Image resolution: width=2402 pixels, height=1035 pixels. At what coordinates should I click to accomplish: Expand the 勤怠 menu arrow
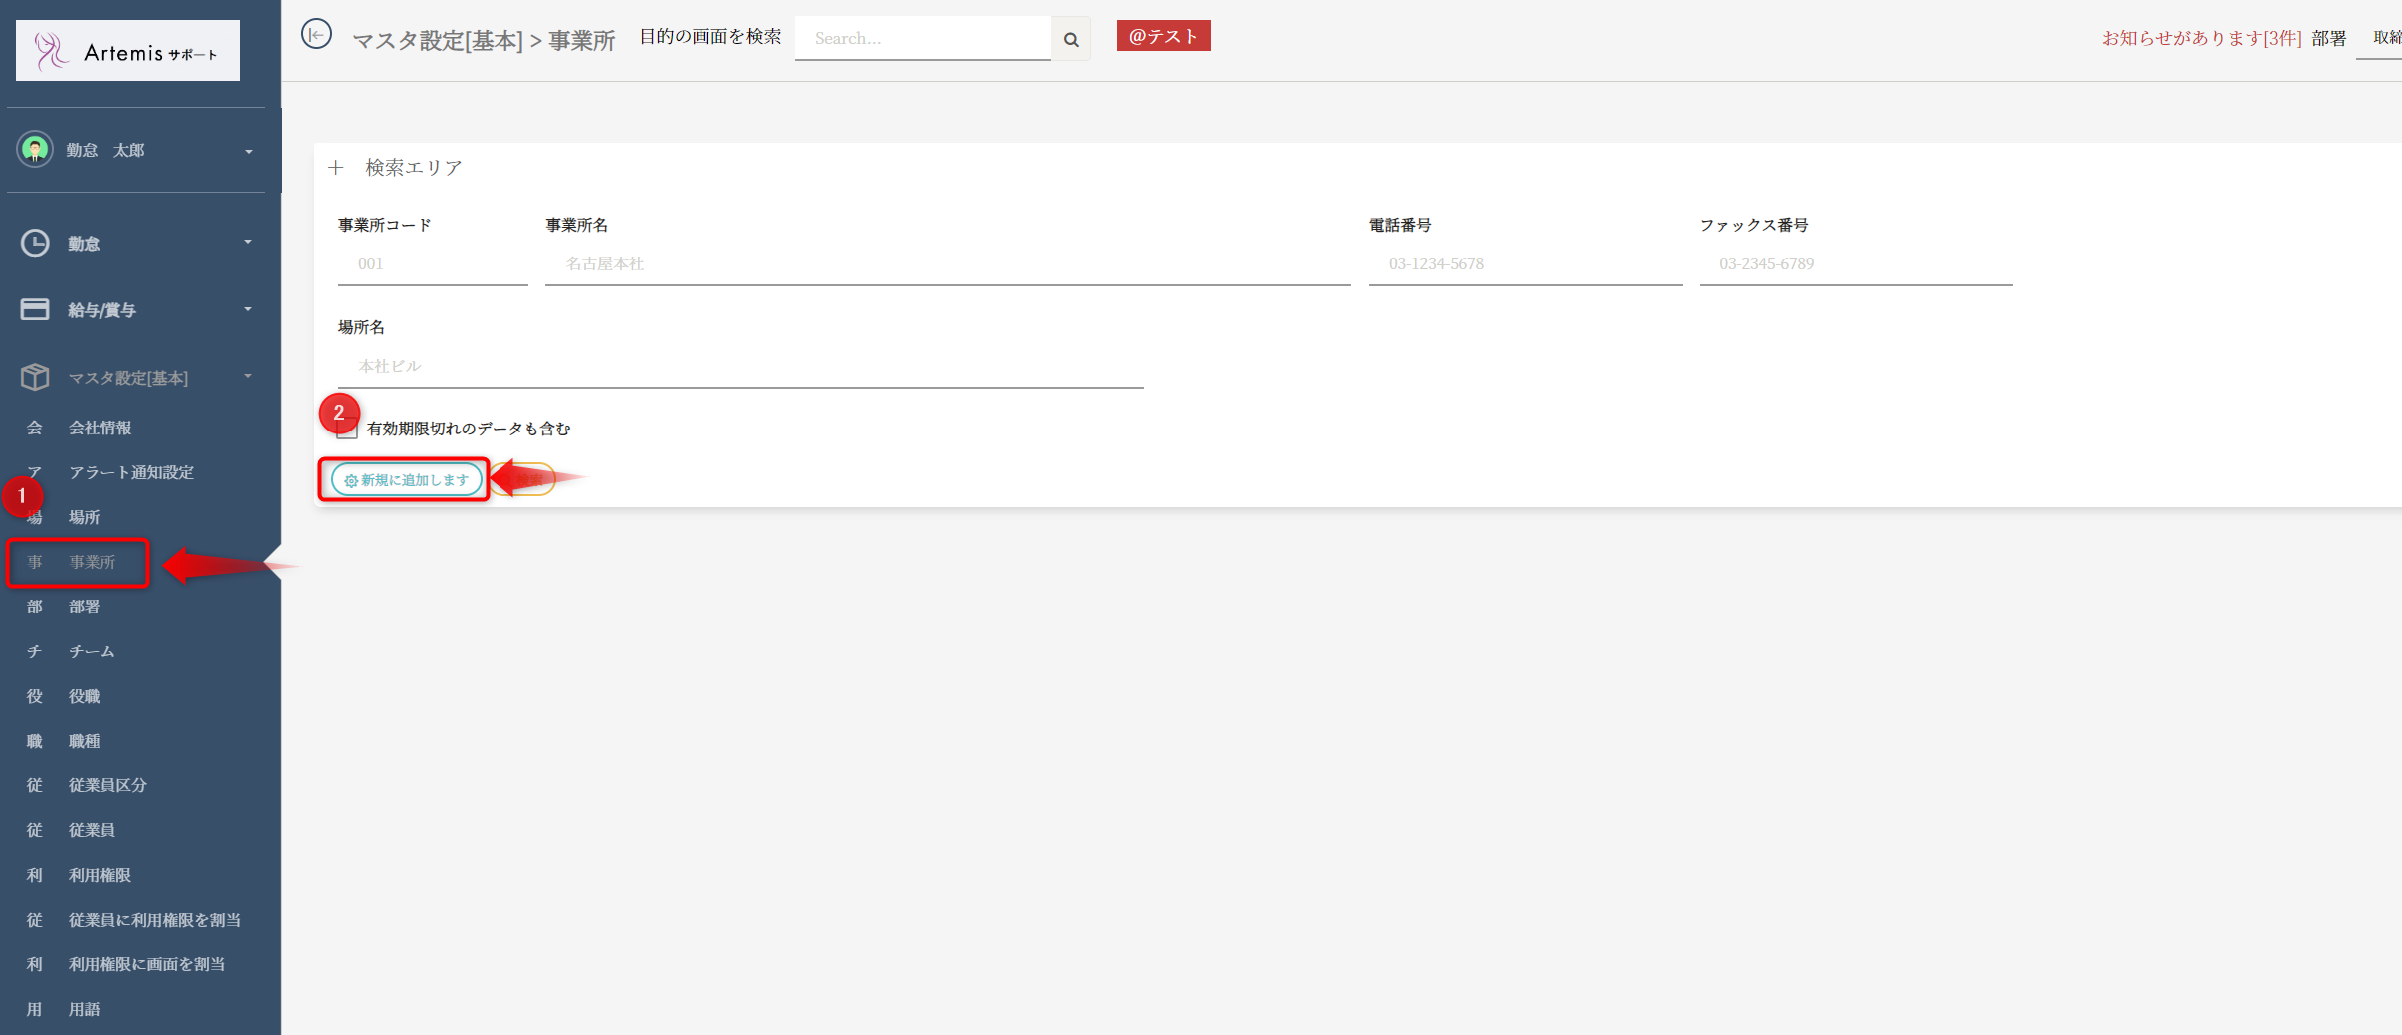(248, 243)
